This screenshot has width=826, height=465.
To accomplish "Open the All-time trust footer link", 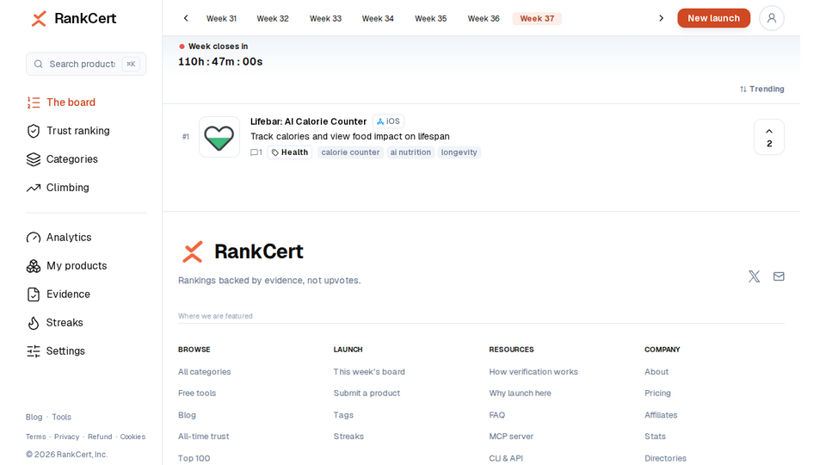I will [x=203, y=437].
